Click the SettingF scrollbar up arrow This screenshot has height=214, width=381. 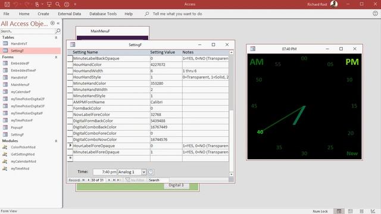click(x=232, y=52)
